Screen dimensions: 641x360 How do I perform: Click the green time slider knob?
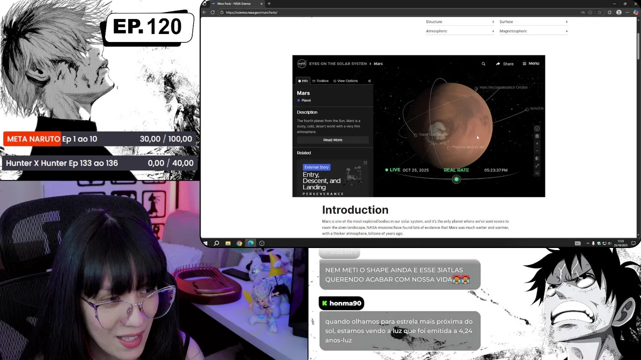coord(456,179)
